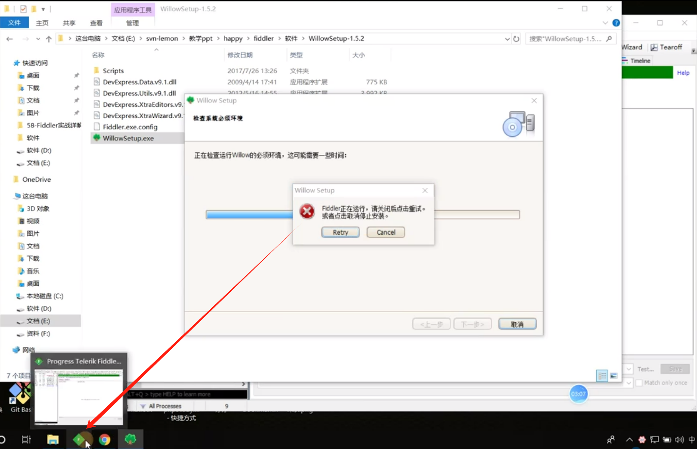The image size is (697, 449).
Task: Open the 文件 menu in Explorer
Action: pyautogui.click(x=14, y=23)
